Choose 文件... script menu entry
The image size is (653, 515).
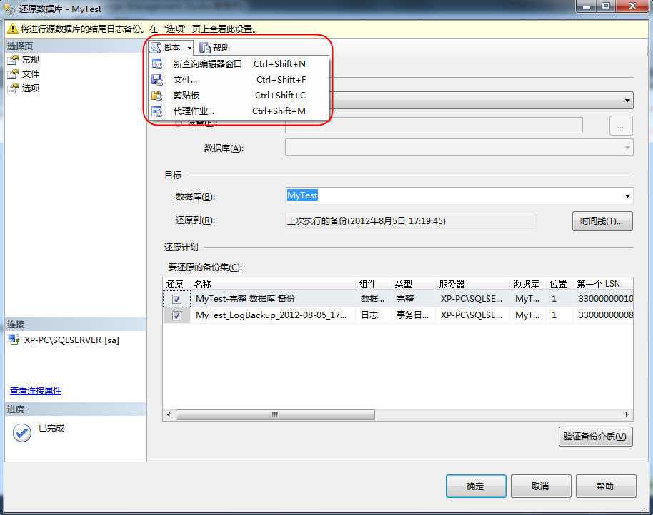click(x=239, y=79)
